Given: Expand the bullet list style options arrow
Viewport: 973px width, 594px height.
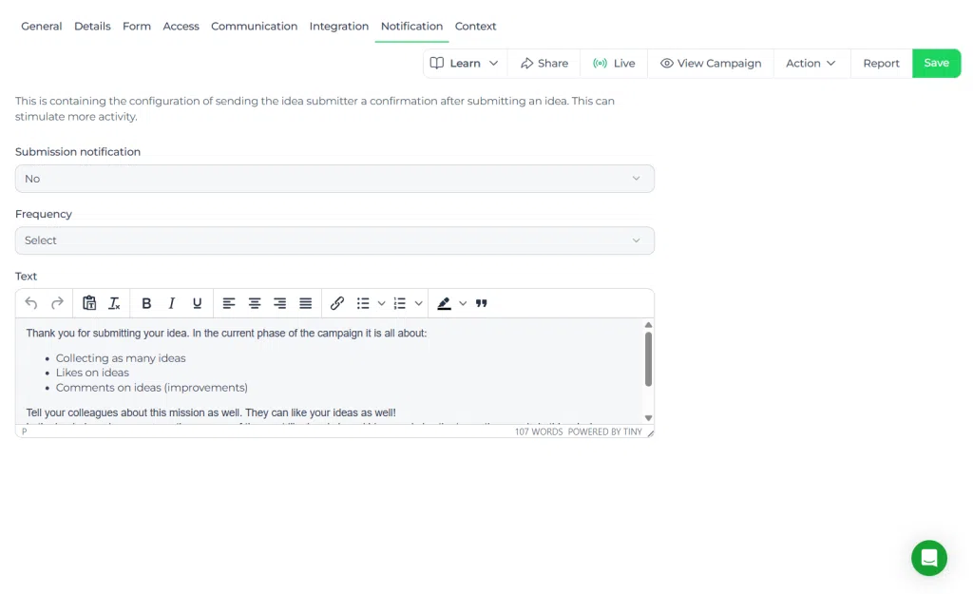Looking at the screenshot, I should 382,303.
